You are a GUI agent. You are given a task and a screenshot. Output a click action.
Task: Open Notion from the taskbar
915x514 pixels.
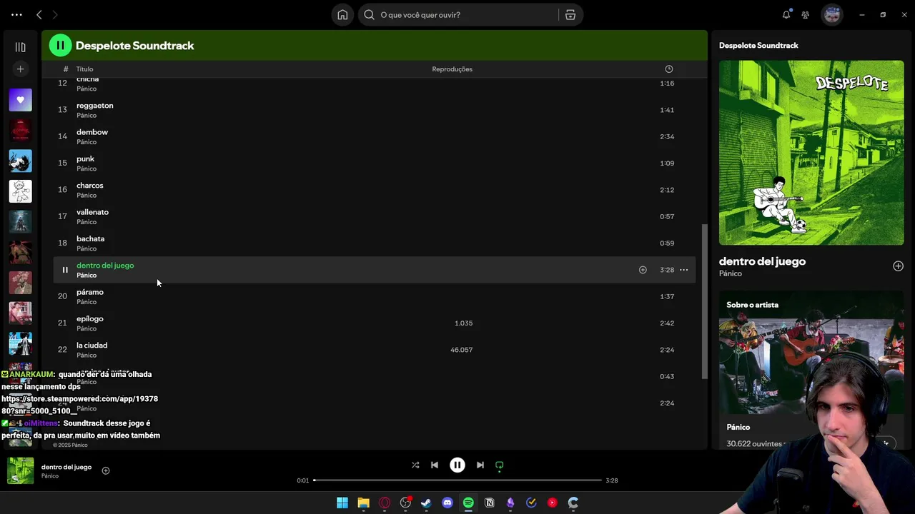click(x=489, y=503)
